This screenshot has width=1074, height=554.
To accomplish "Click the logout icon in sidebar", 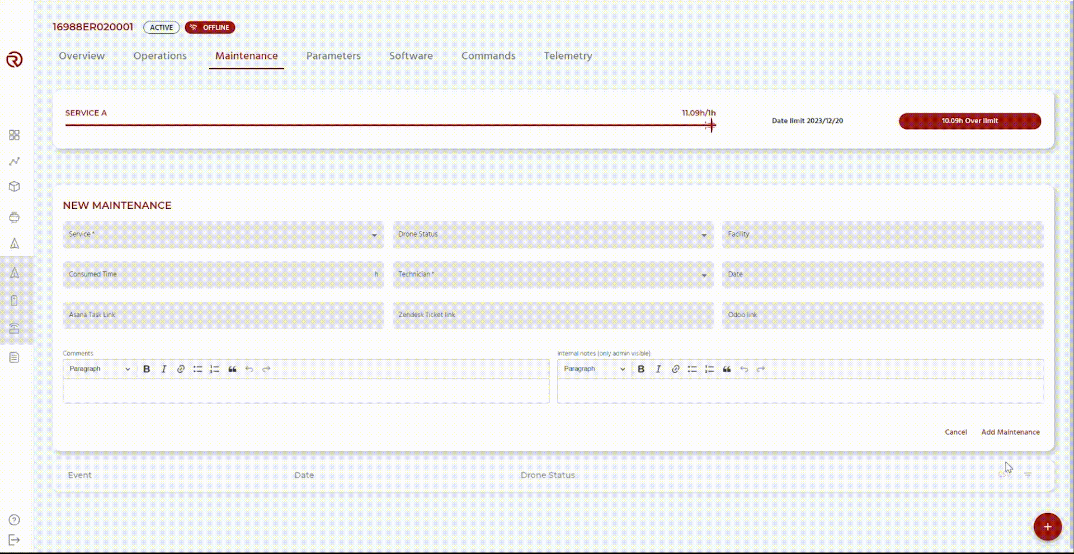I will pos(15,540).
